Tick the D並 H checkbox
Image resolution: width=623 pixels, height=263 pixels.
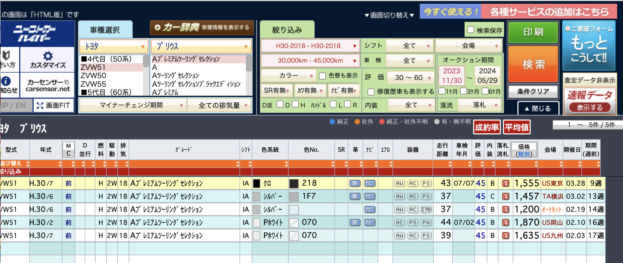(x=295, y=104)
